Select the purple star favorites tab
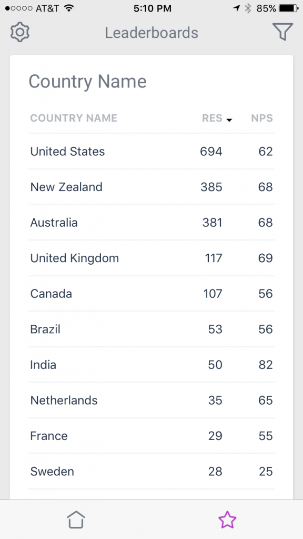 (227, 519)
